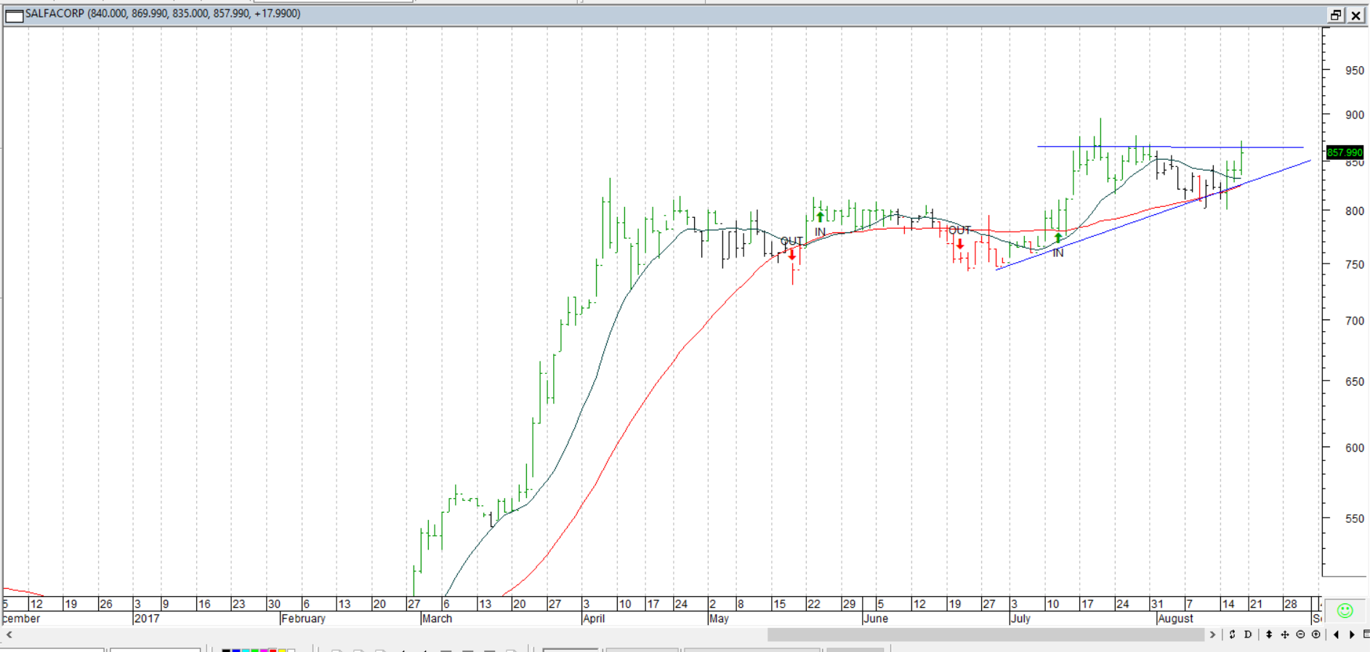This screenshot has width=1370, height=652.
Task: Click the 550 price axis label
Action: click(x=1355, y=519)
